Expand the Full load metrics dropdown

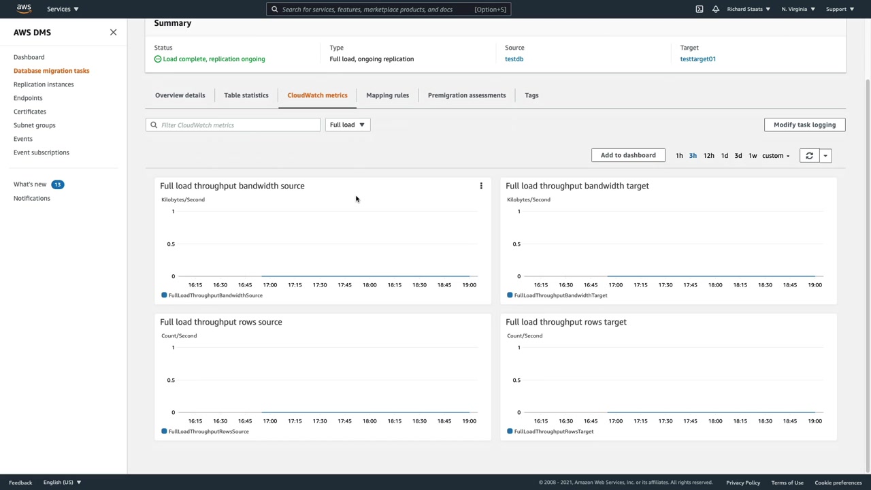coord(347,125)
